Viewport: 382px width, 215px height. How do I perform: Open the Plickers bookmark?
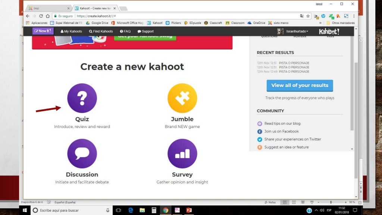(x=173, y=23)
